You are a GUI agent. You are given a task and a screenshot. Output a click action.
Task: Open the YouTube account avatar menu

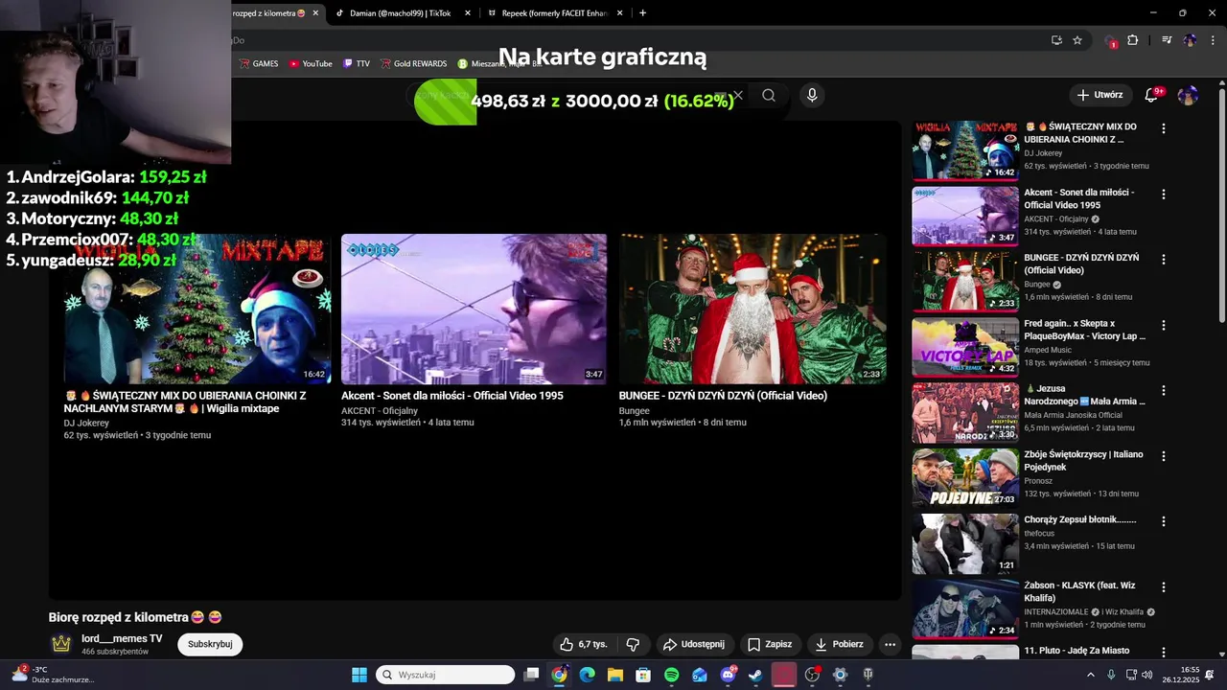[x=1188, y=95]
